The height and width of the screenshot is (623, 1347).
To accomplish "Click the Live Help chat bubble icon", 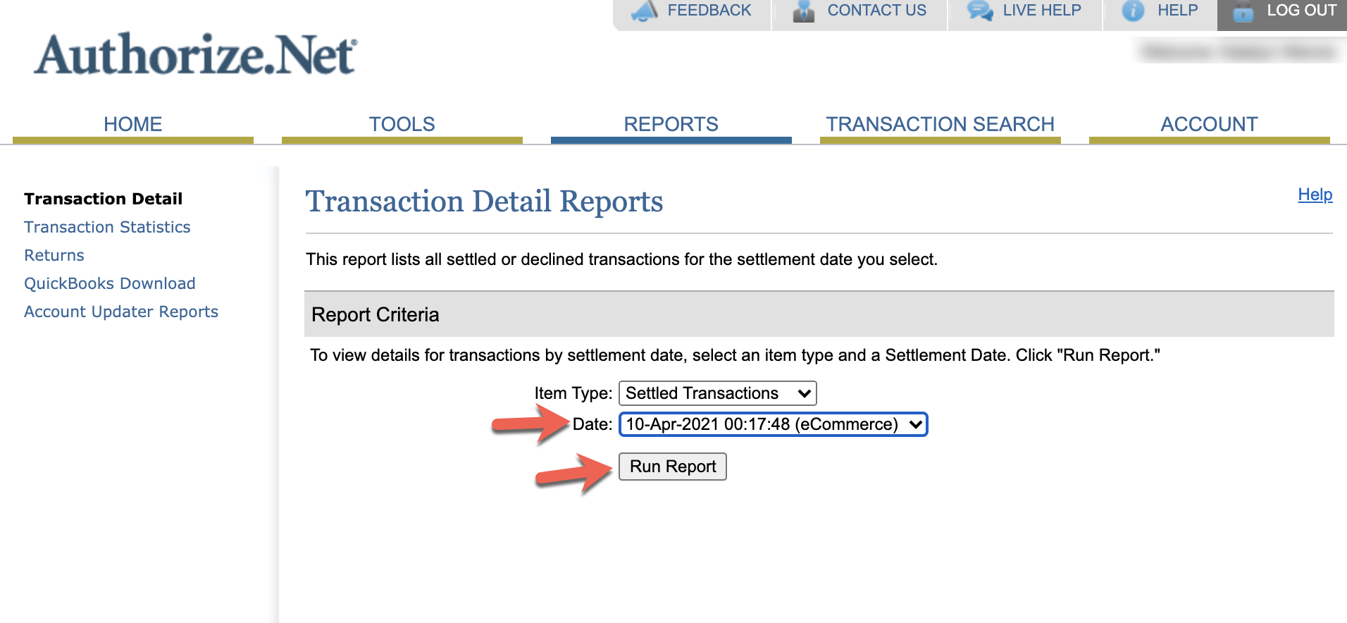I will 980,11.
